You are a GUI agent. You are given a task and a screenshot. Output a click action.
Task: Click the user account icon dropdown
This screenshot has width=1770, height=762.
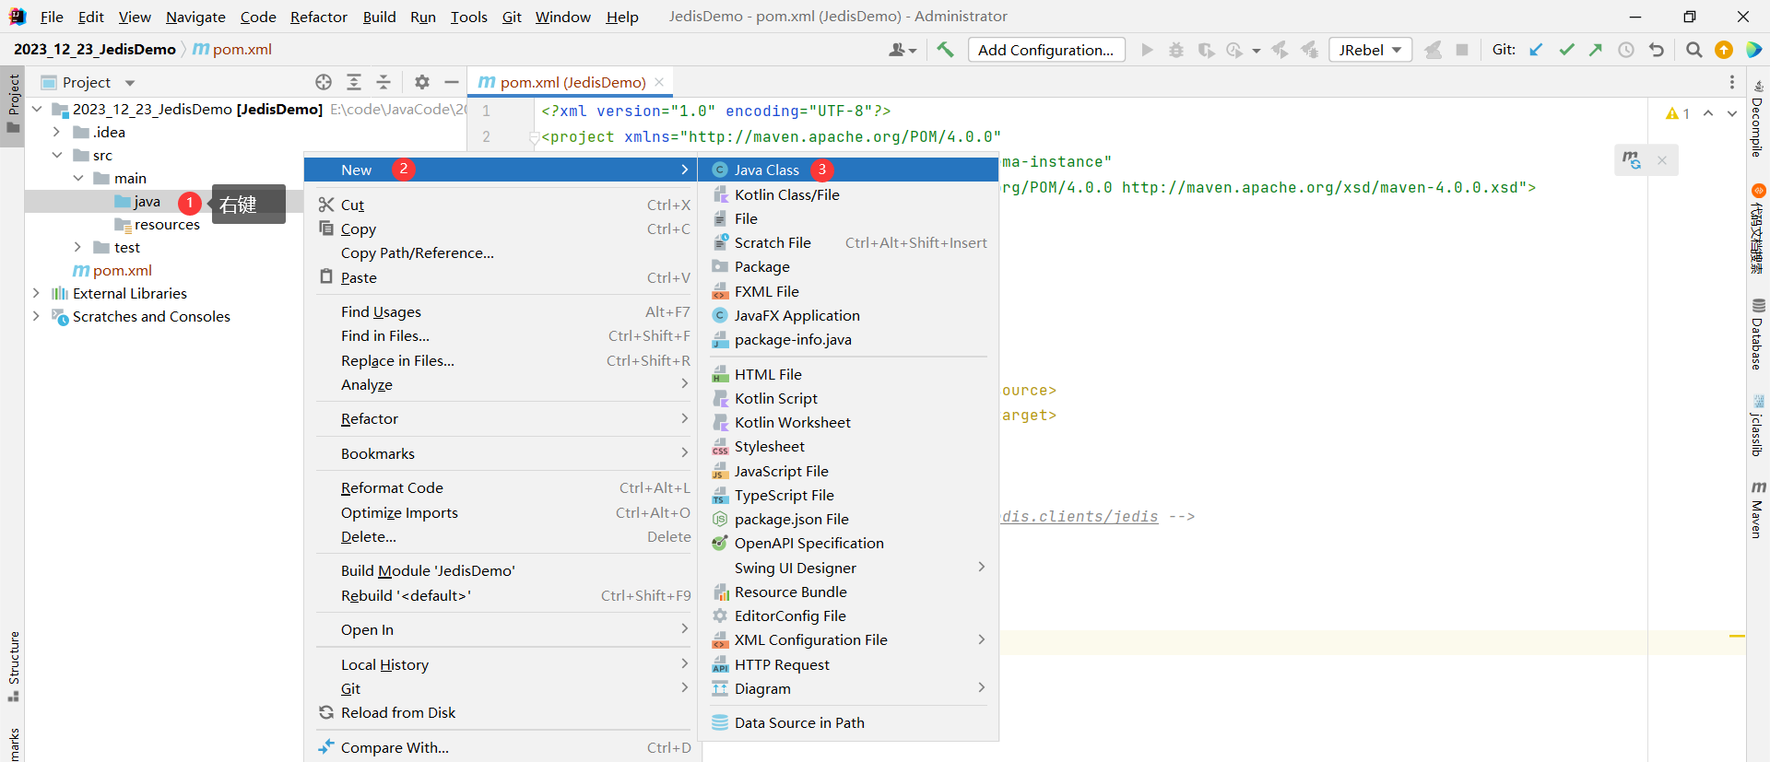903,50
